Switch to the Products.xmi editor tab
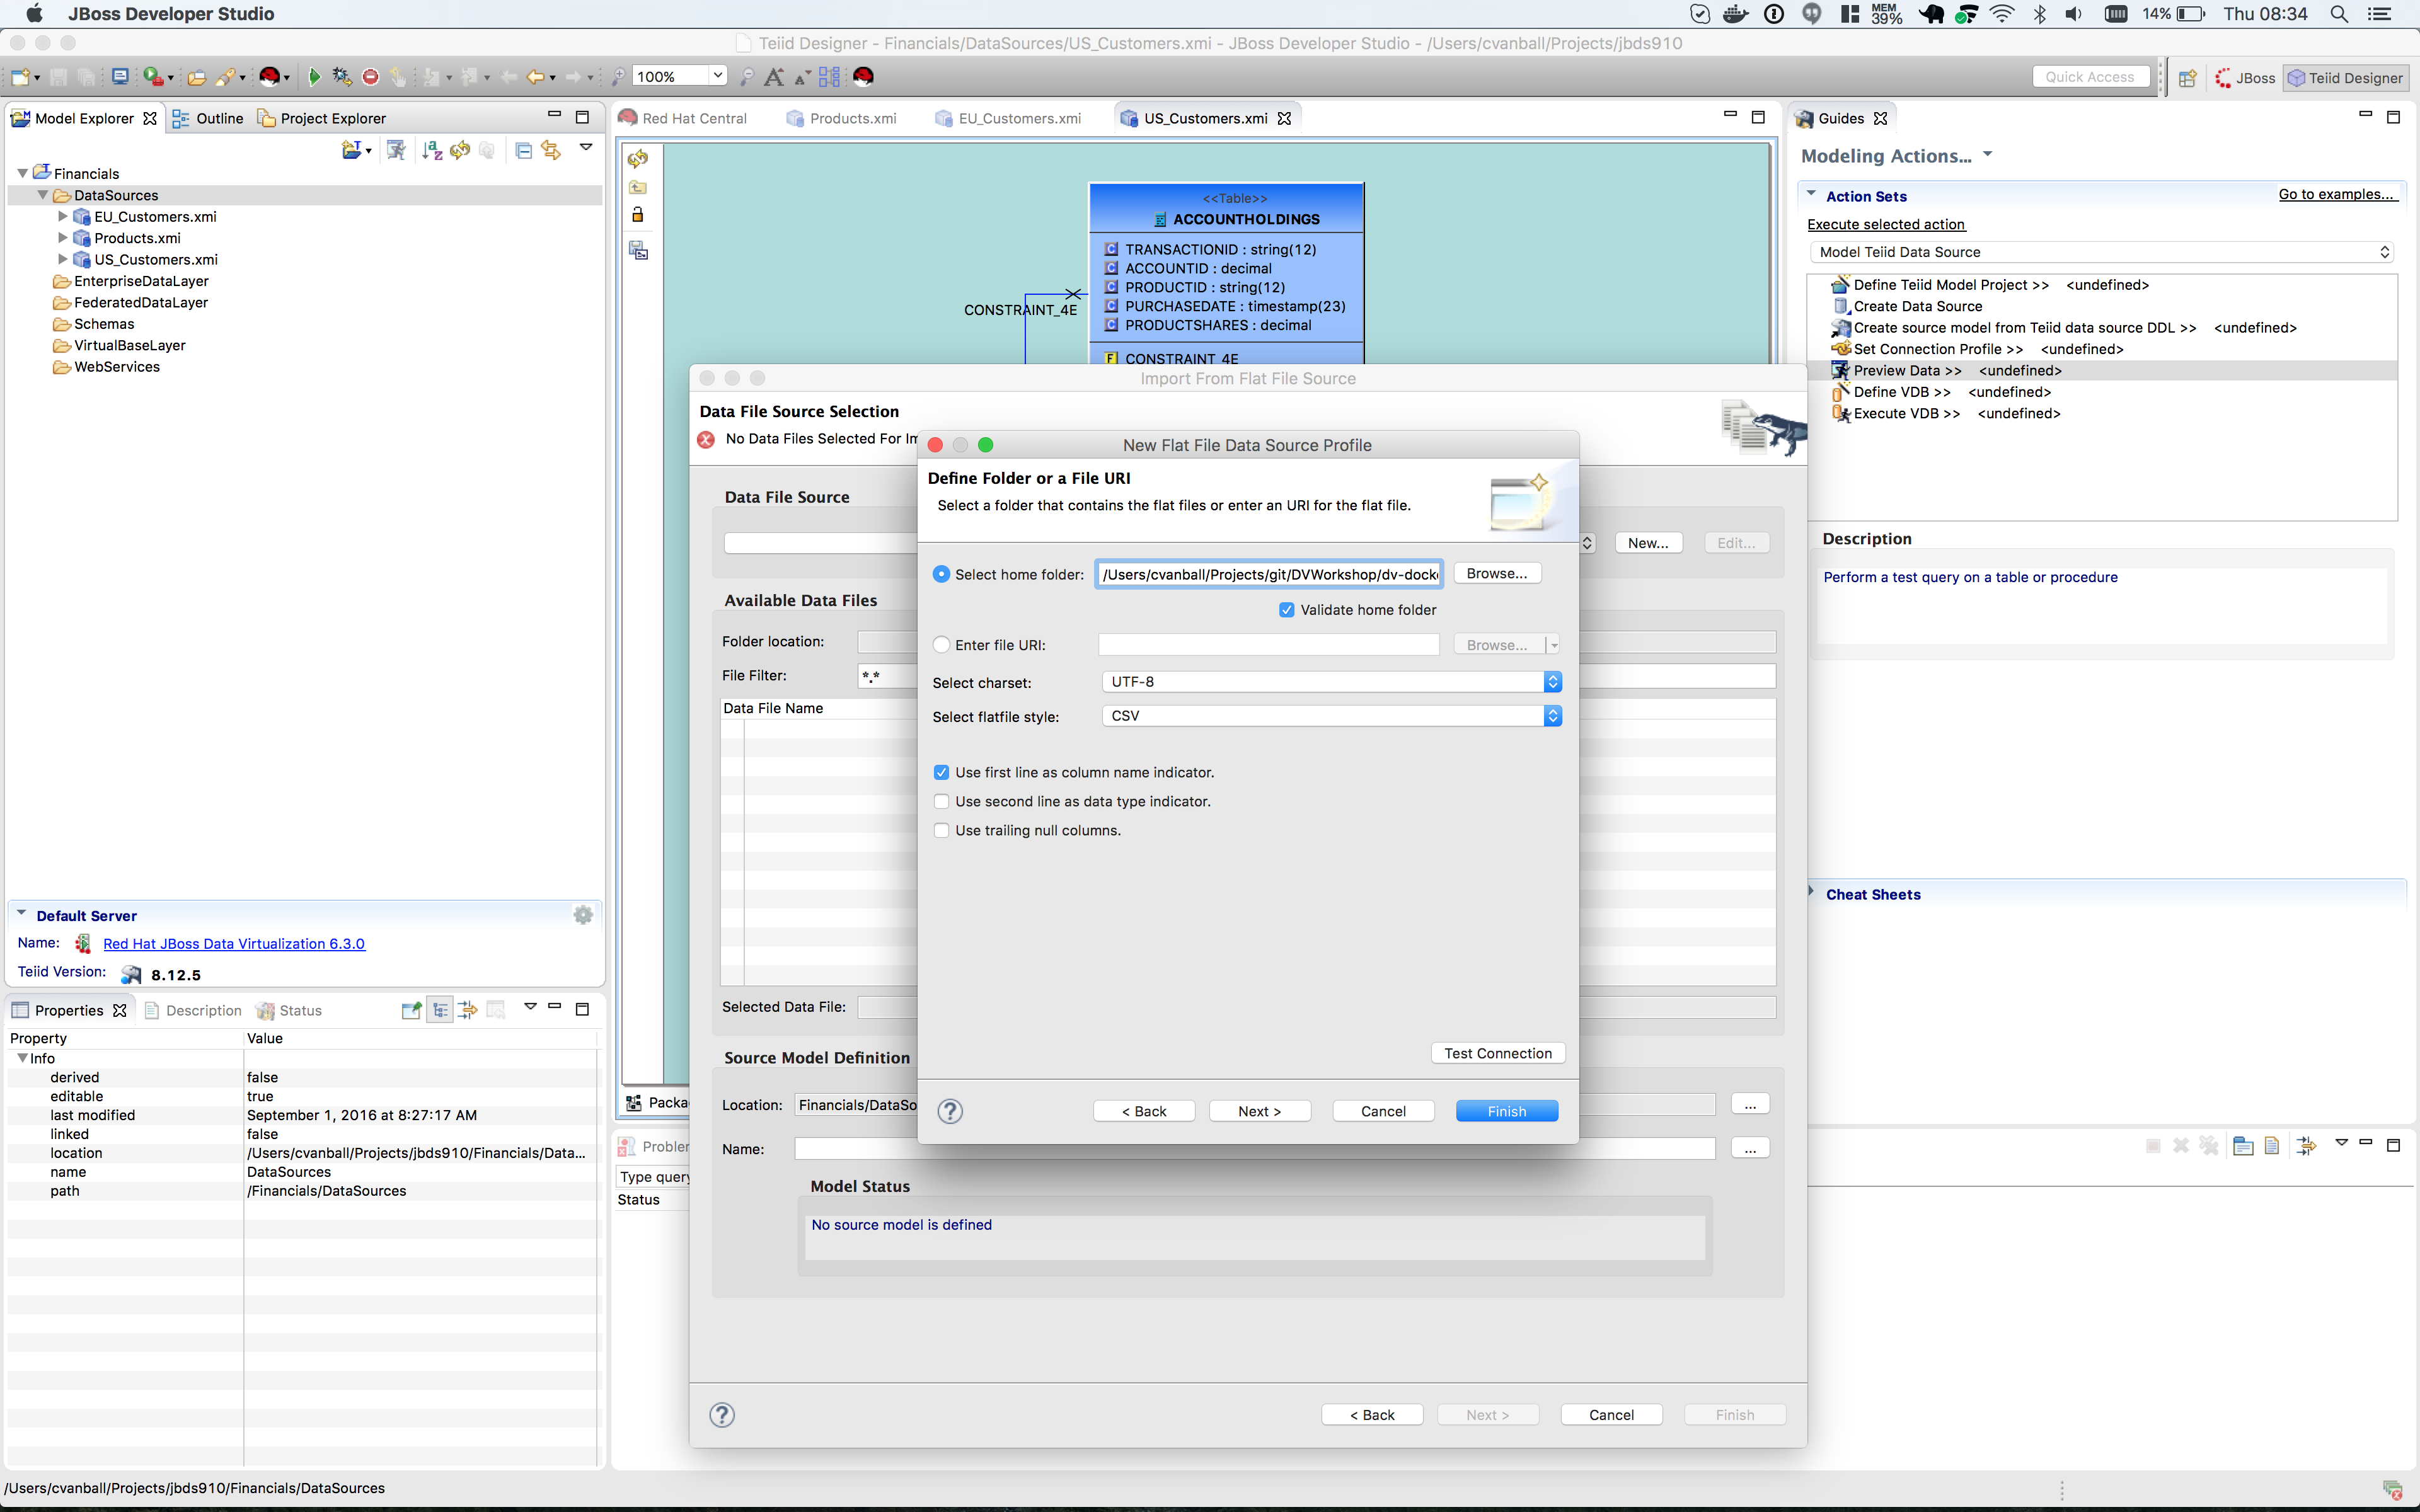 click(x=851, y=118)
